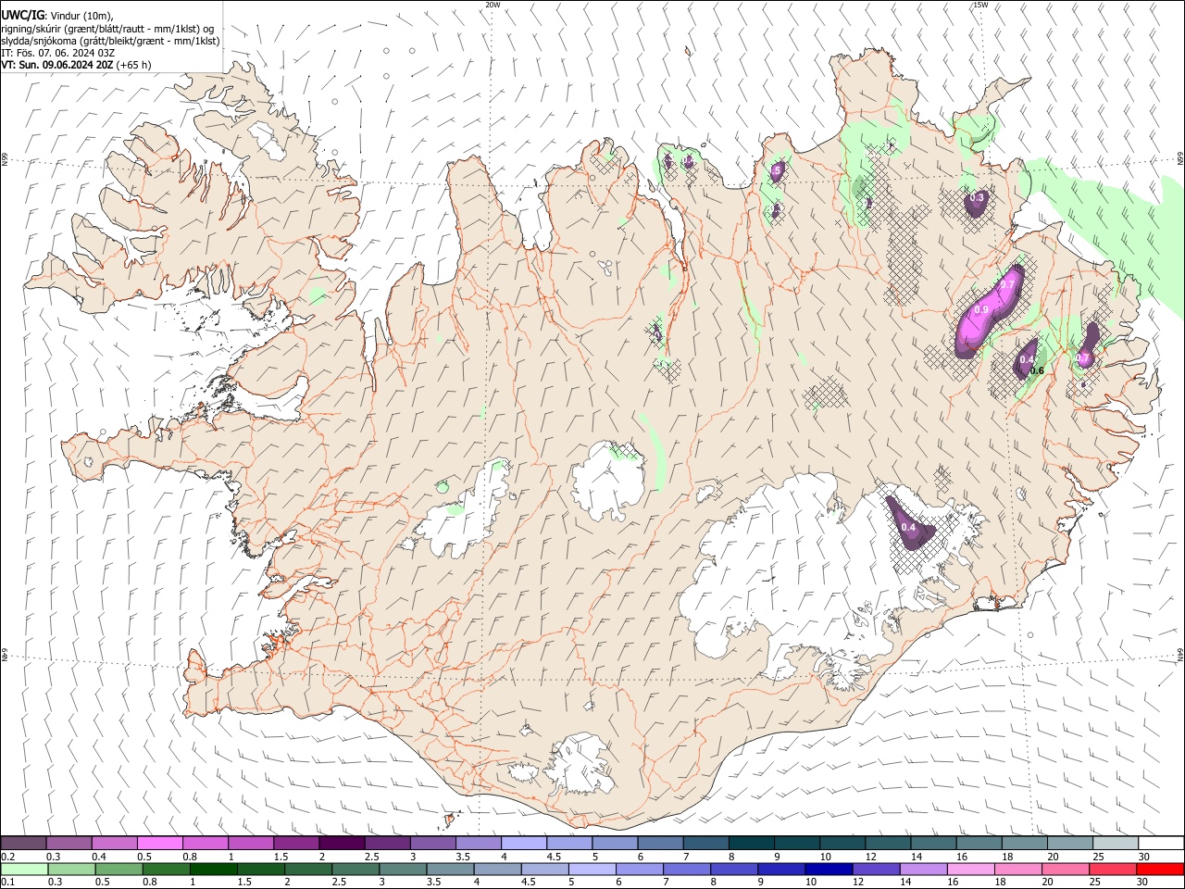Click the red-pink 25–30 rain swatch

coord(1113,869)
